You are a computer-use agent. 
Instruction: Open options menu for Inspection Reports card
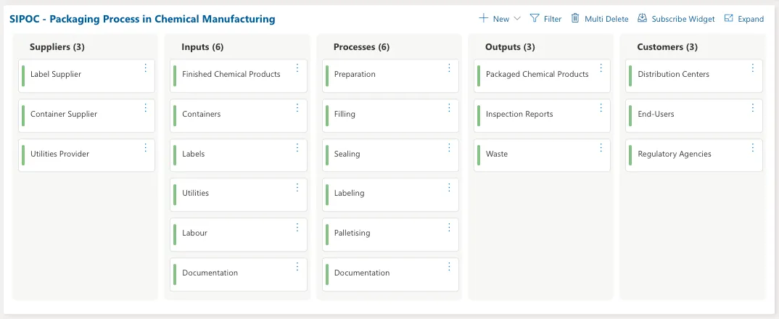pyautogui.click(x=601, y=108)
